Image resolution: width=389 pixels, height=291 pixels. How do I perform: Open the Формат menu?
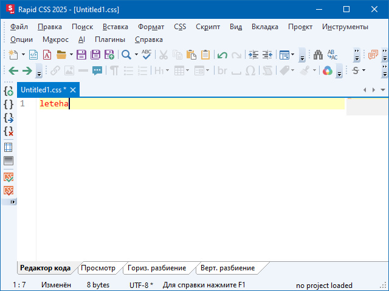[151, 27]
